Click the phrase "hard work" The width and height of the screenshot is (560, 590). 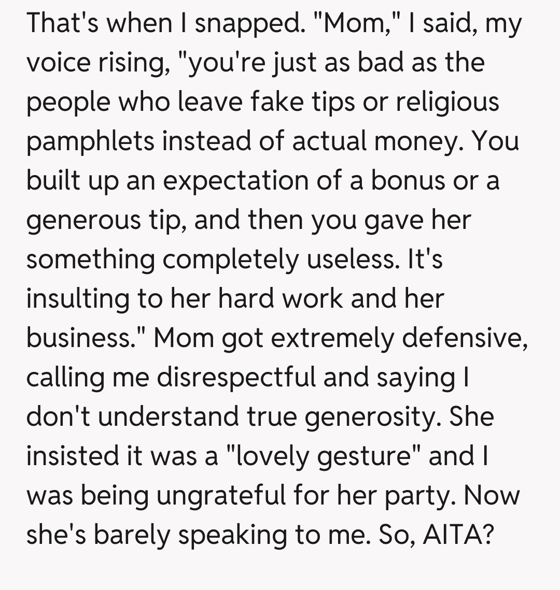[x=280, y=299]
